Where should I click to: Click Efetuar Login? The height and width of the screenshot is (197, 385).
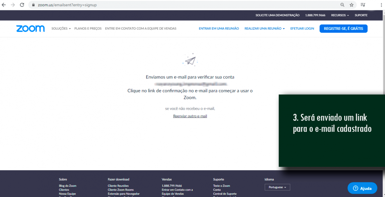tap(302, 29)
